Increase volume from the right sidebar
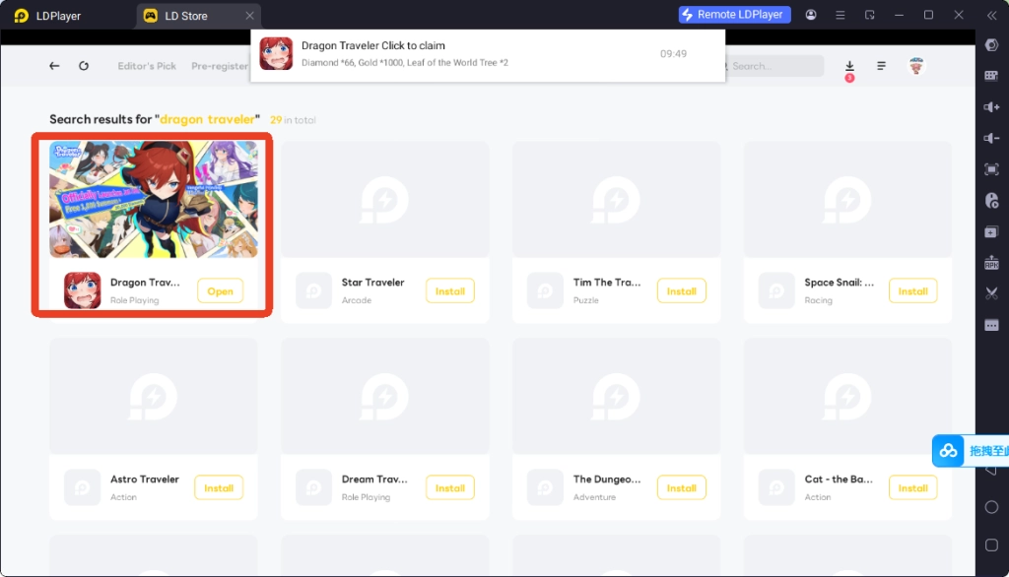1009x577 pixels. tap(991, 106)
